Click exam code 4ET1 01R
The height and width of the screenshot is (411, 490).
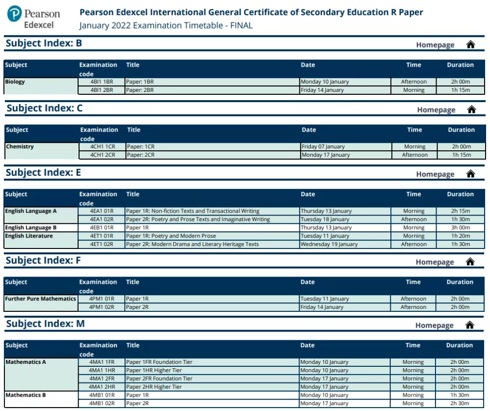(102, 236)
